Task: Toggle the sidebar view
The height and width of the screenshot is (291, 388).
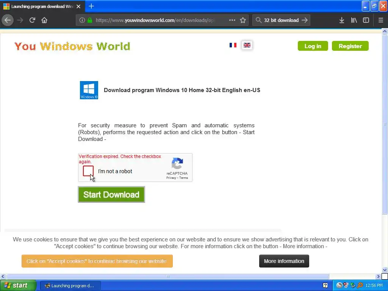Action: pyautogui.click(x=366, y=20)
